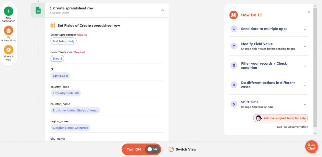The image size is (322, 157).
Task: Expand Filter your records / Check condition
Action: (305, 66)
